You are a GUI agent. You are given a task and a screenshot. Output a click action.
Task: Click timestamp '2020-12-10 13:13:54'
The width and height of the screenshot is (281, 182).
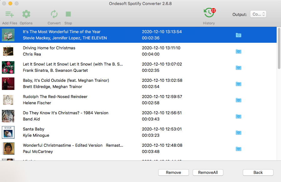[162, 32]
